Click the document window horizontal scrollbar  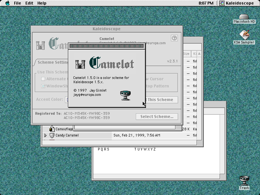coord(157,176)
